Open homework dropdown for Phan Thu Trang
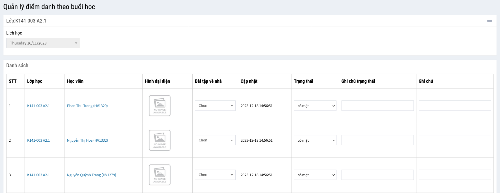 point(215,106)
